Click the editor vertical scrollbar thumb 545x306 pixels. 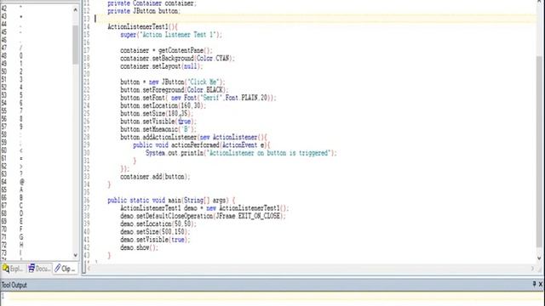(539, 151)
